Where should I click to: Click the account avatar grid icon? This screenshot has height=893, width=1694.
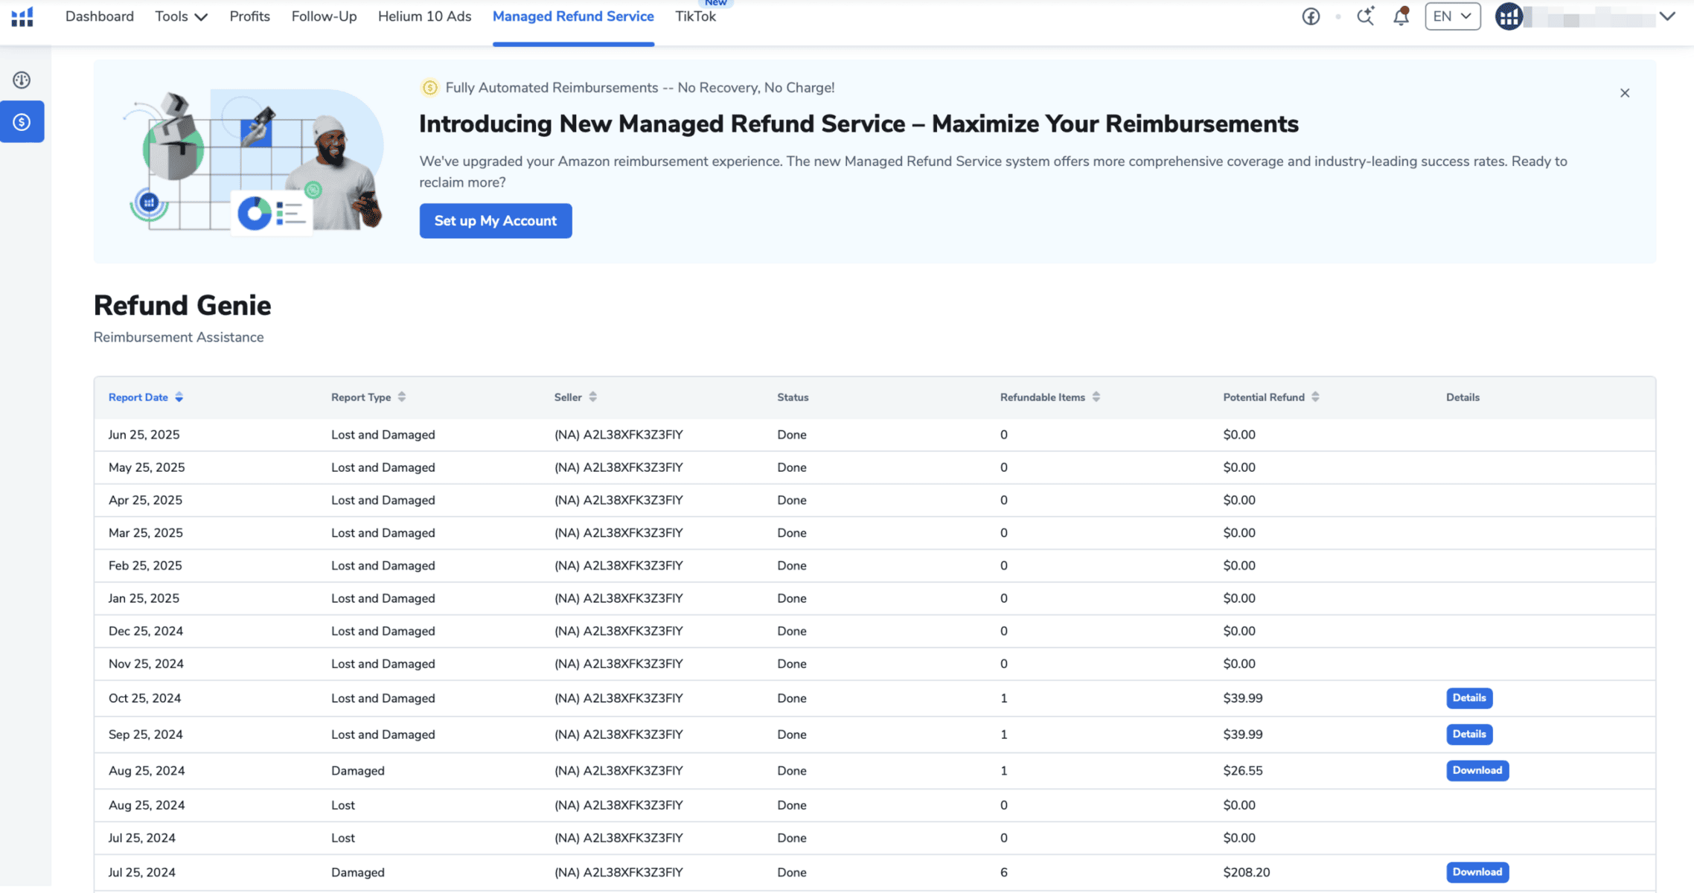click(1509, 16)
